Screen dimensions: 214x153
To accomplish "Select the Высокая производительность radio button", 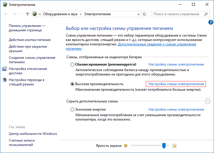I will (x=72, y=84).
